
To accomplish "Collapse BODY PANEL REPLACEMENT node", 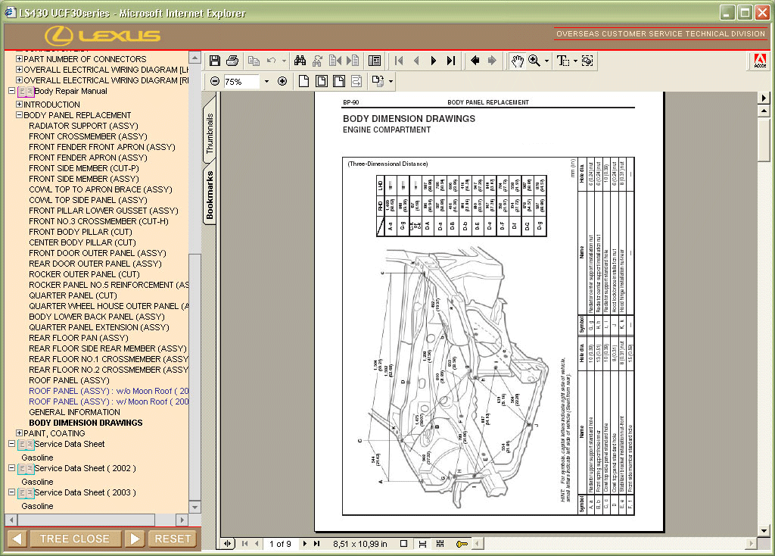I will point(19,115).
